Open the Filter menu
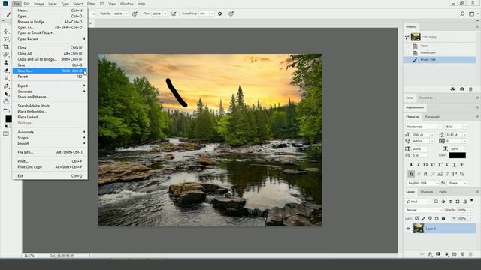 coord(91,4)
